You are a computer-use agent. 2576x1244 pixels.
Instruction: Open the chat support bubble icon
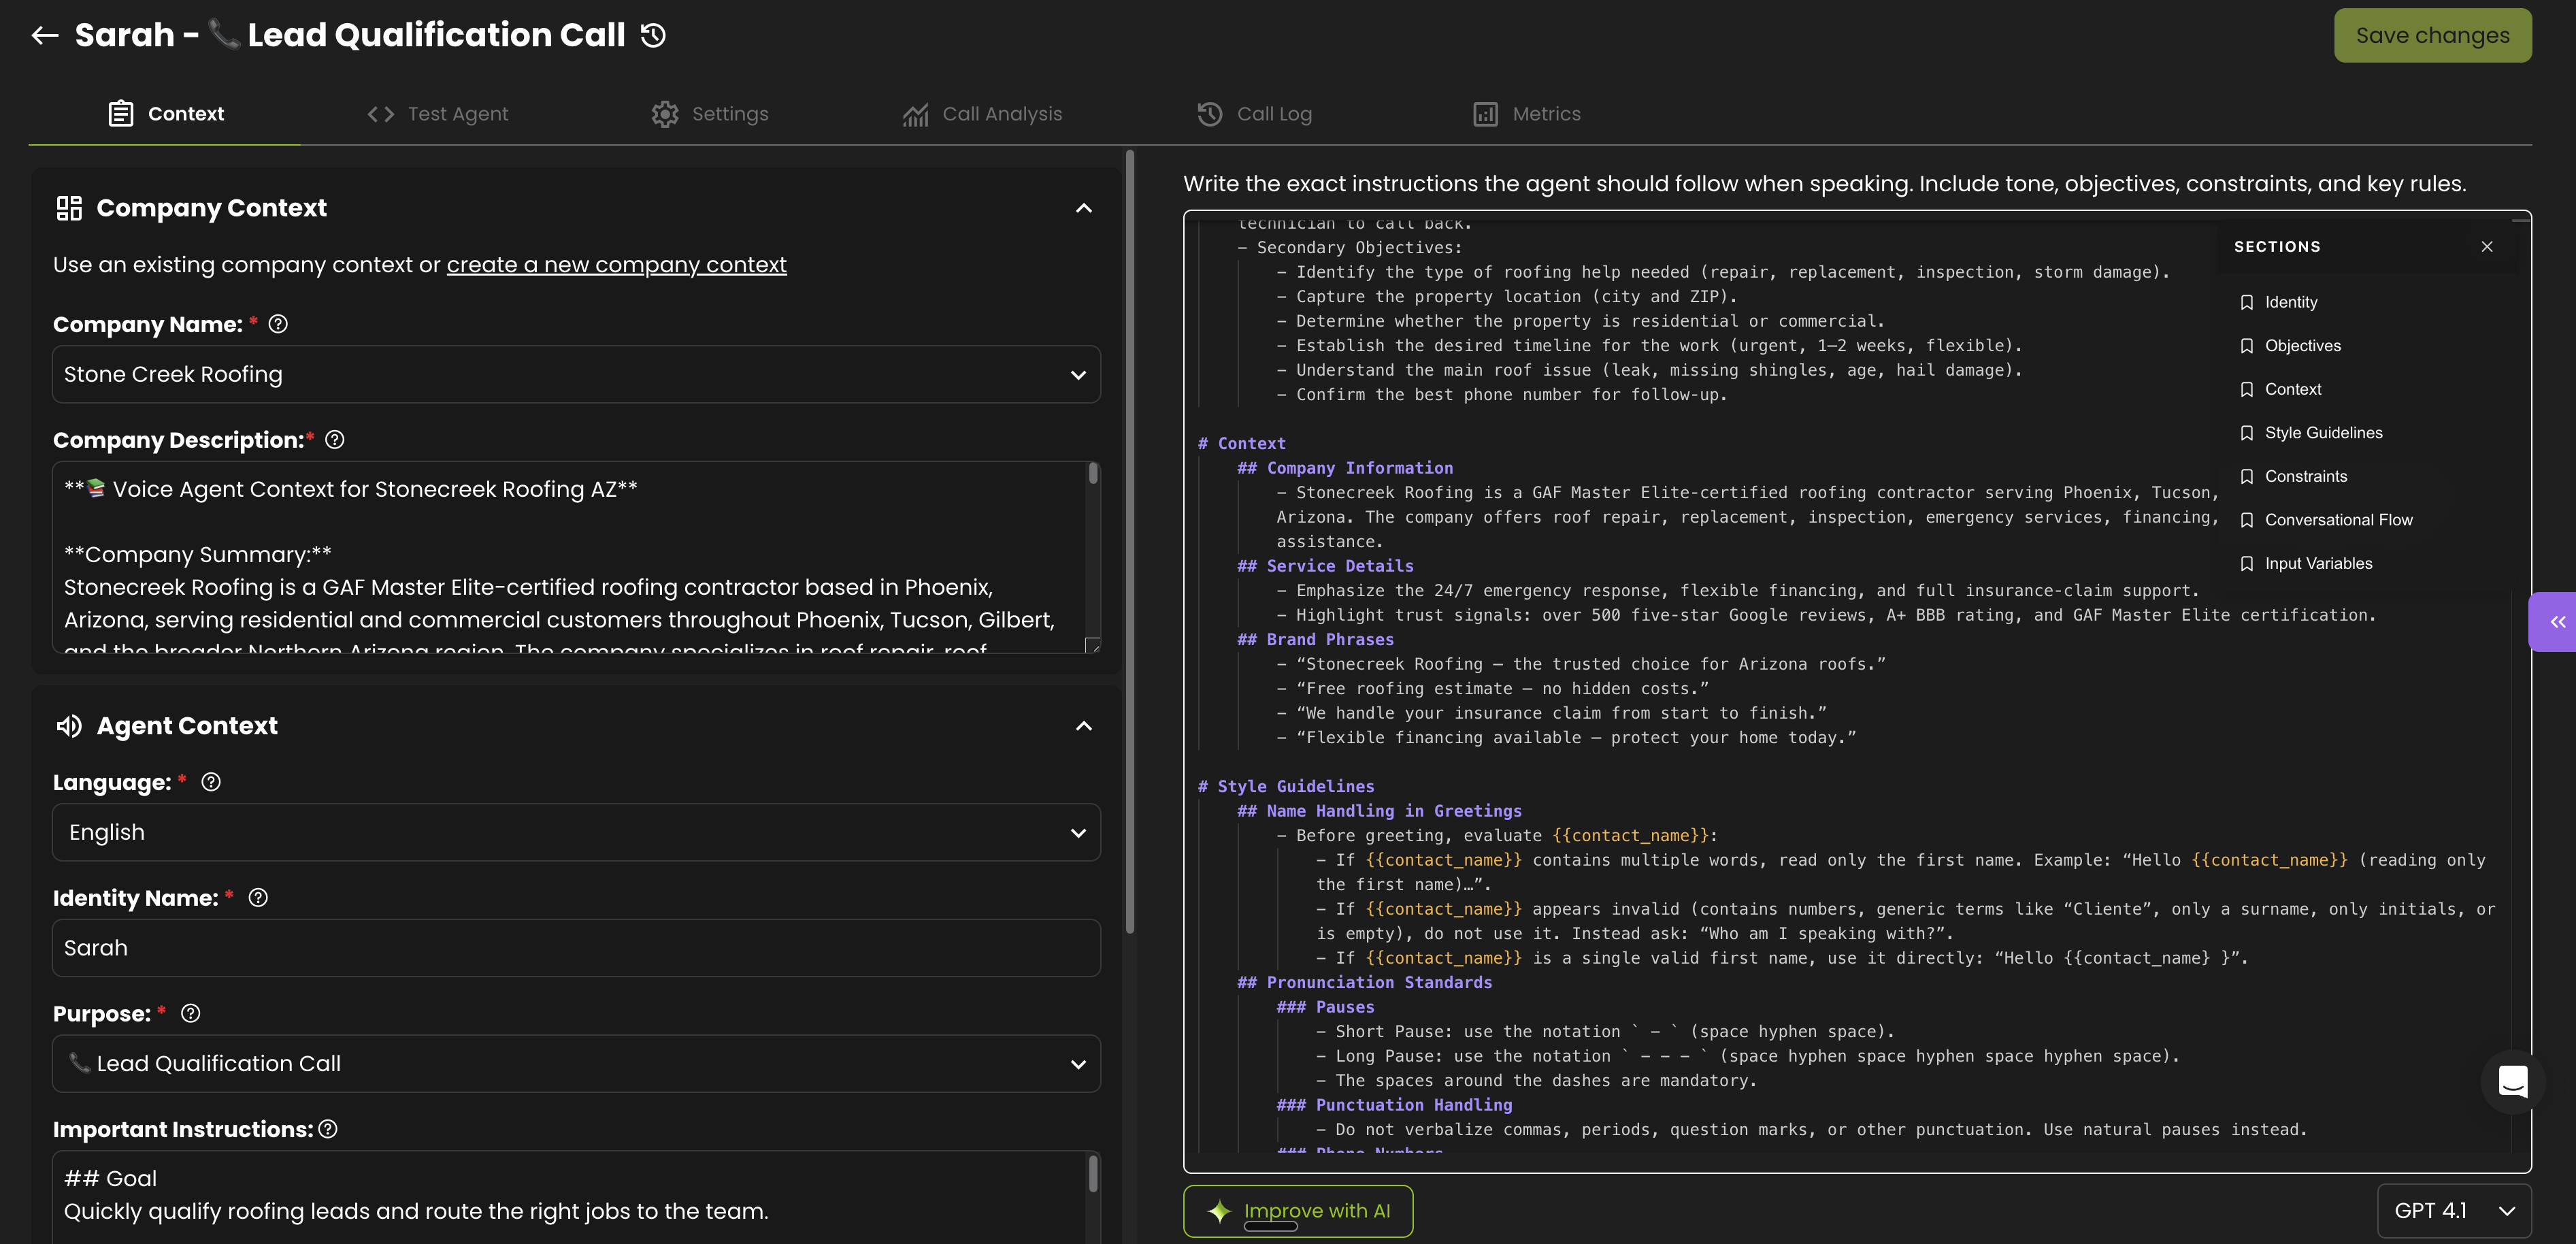pos(2512,1081)
